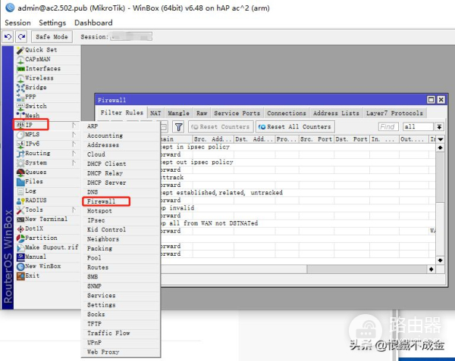Expand the Tools submenu
This screenshot has height=361, width=455.
[x=35, y=210]
